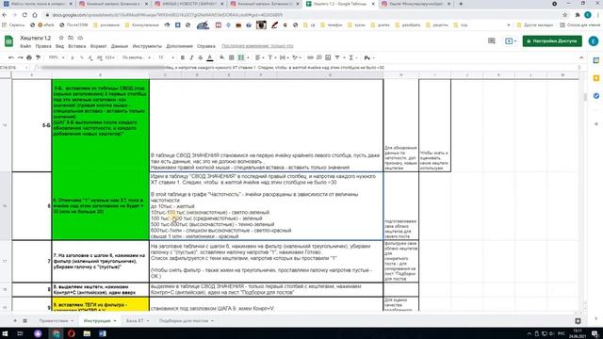Viewport: 603px width, 339px height.
Task: Open the Инструменты menu
Action: [x=147, y=46]
